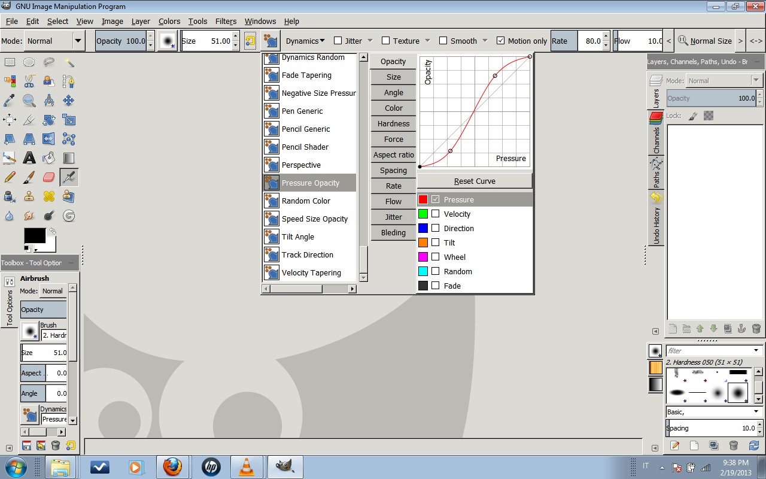The width and height of the screenshot is (766, 479).
Task: Open Firefox from the taskbar
Action: click(x=172, y=467)
